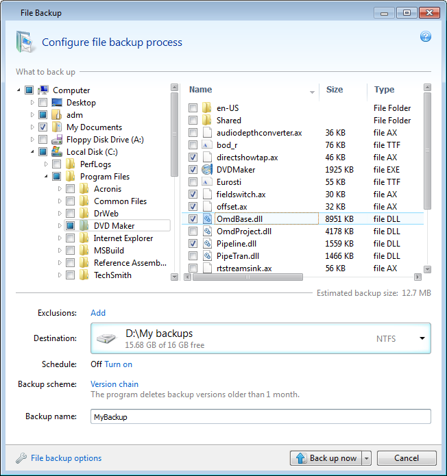The image size is (447, 476).
Task: Open the Back up now dropdown arrow
Action: click(367, 458)
